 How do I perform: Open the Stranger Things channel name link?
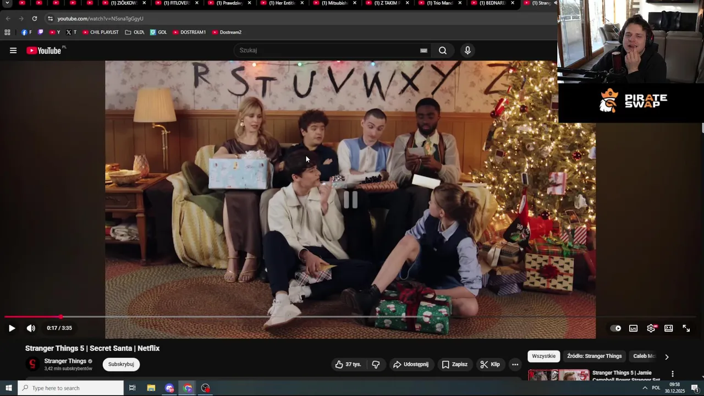click(x=65, y=361)
